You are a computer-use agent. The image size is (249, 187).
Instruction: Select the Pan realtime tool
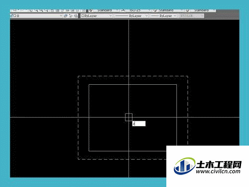(x=31, y=10)
